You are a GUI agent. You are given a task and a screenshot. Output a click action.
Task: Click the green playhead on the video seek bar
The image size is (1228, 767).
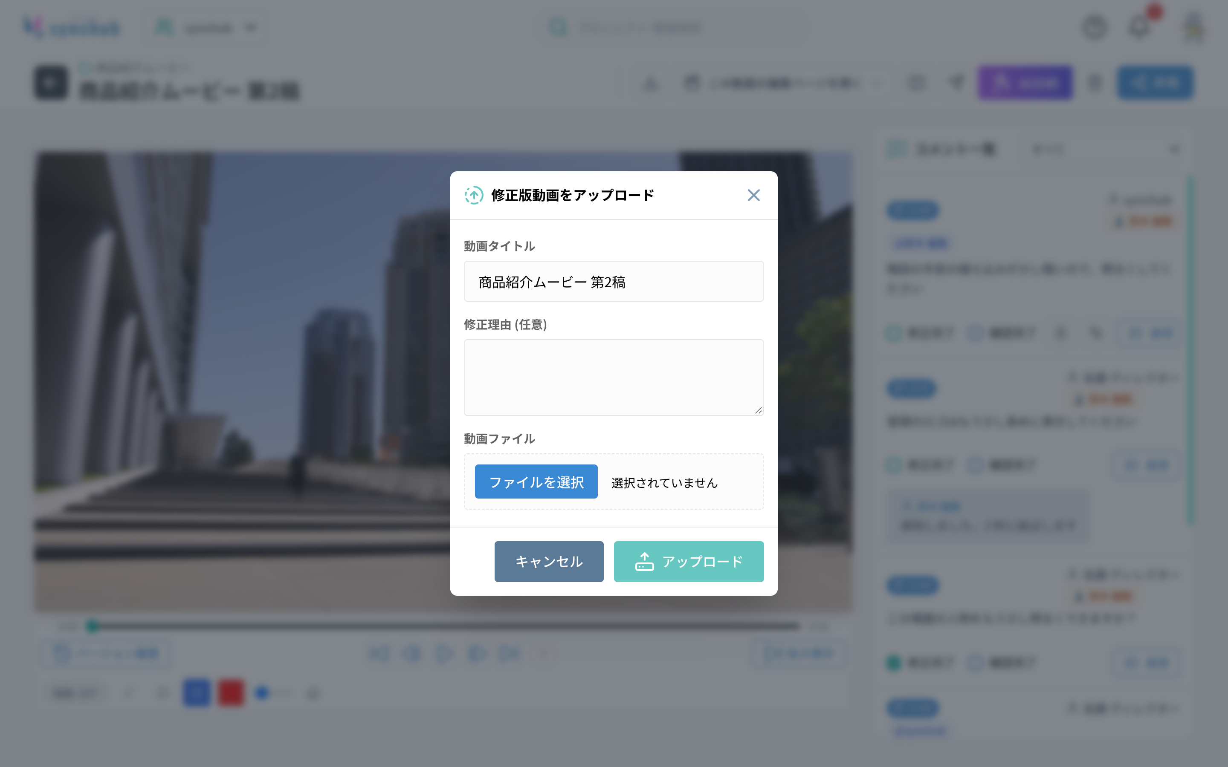click(93, 626)
